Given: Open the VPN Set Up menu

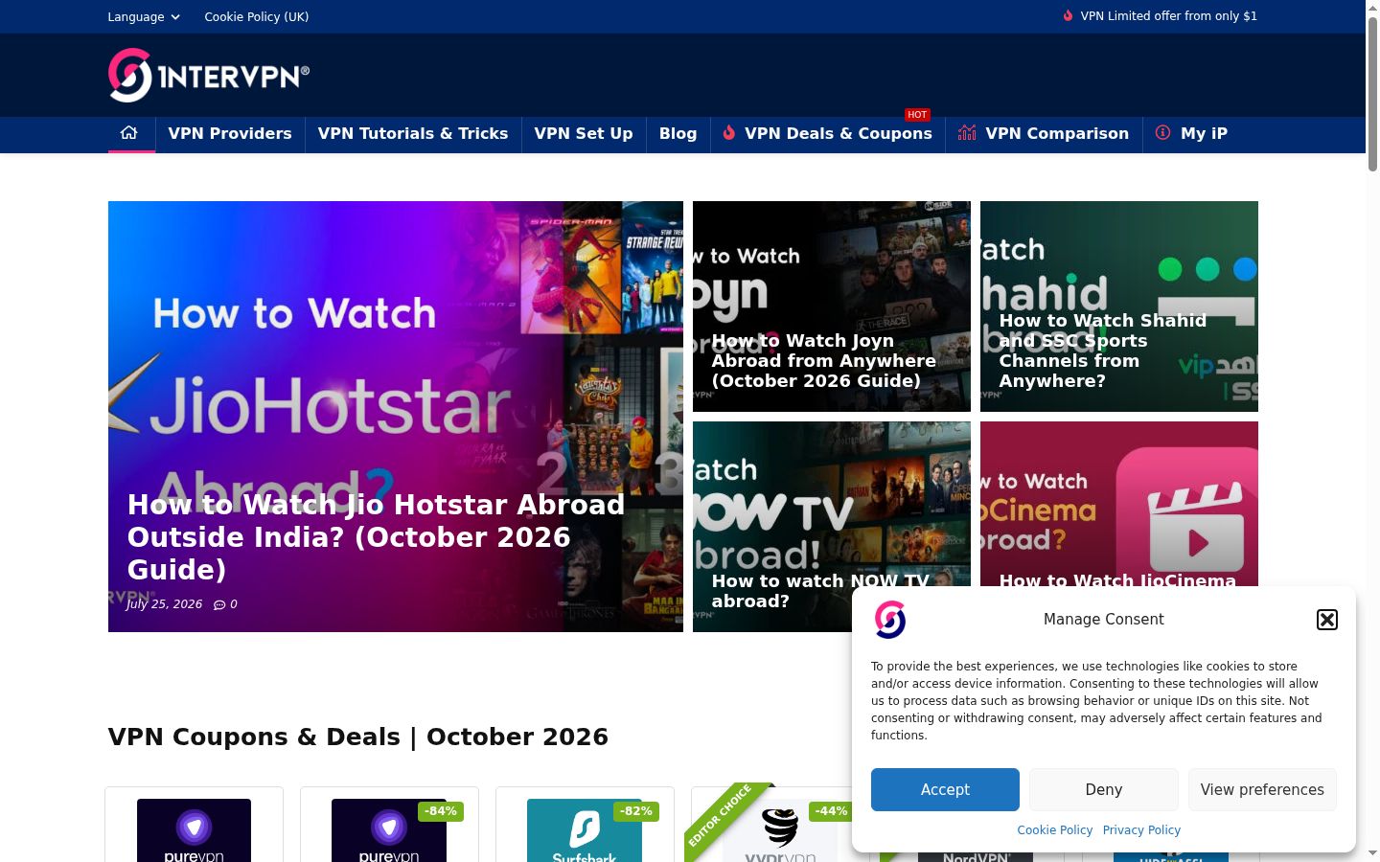Looking at the screenshot, I should point(584,133).
